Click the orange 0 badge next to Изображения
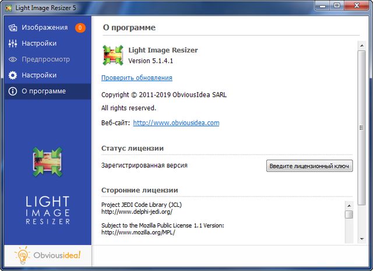 coord(80,28)
